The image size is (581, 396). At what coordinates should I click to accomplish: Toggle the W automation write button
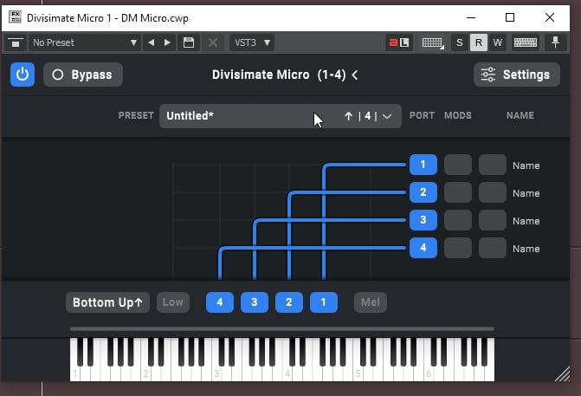(497, 42)
